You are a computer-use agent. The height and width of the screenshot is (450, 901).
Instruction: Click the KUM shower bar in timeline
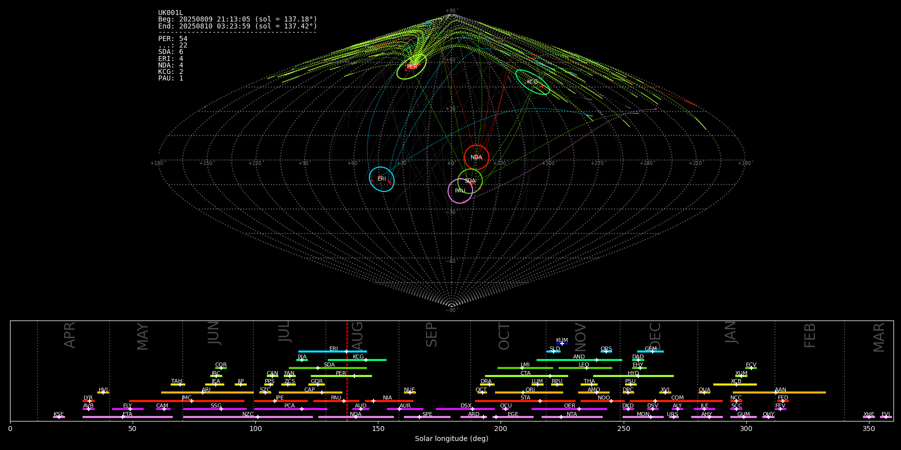click(x=562, y=343)
